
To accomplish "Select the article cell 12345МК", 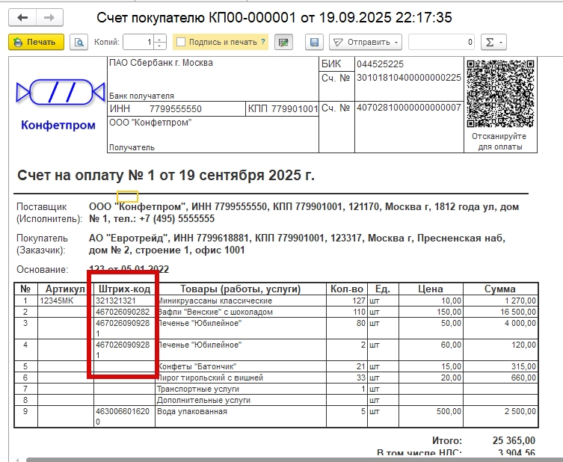I will click(65, 301).
